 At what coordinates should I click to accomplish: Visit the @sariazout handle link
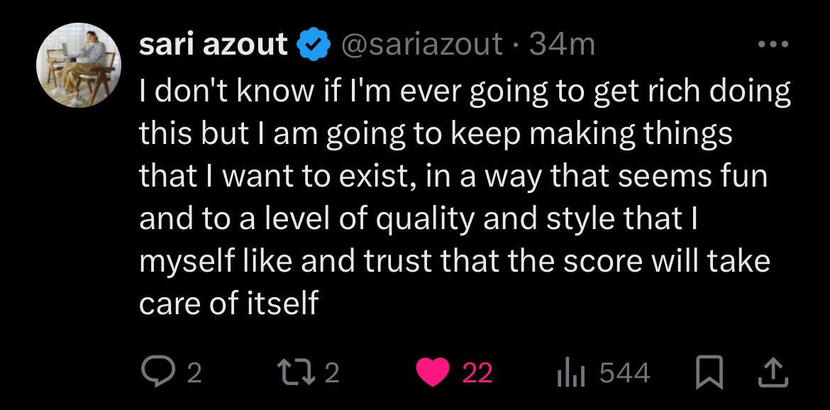(x=422, y=45)
